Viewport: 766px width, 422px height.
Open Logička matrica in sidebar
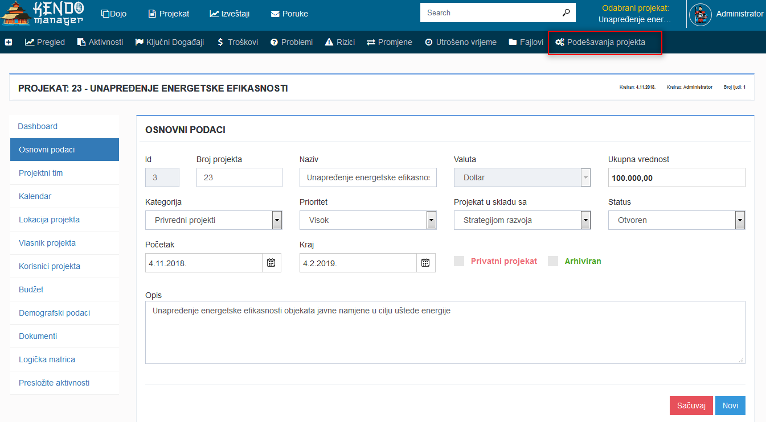click(x=64, y=359)
